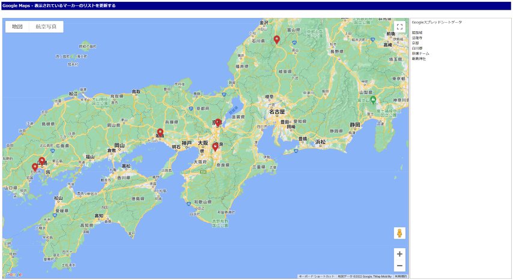Viewport: 513px width, 280px height.
Task: Click the 大阪 city label on map
Action: 203,143
